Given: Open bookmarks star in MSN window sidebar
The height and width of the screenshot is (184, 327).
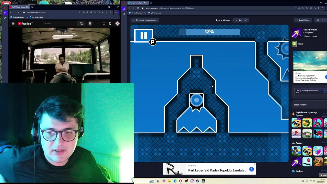Looking at the screenshot, I should coord(124,14).
